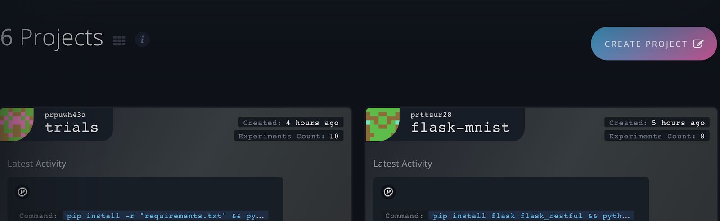Open the trials project title
The image size is (720, 221).
click(72, 128)
